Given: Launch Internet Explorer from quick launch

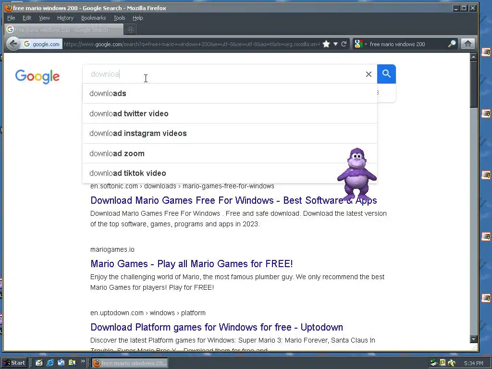Looking at the screenshot, I should tap(50, 363).
